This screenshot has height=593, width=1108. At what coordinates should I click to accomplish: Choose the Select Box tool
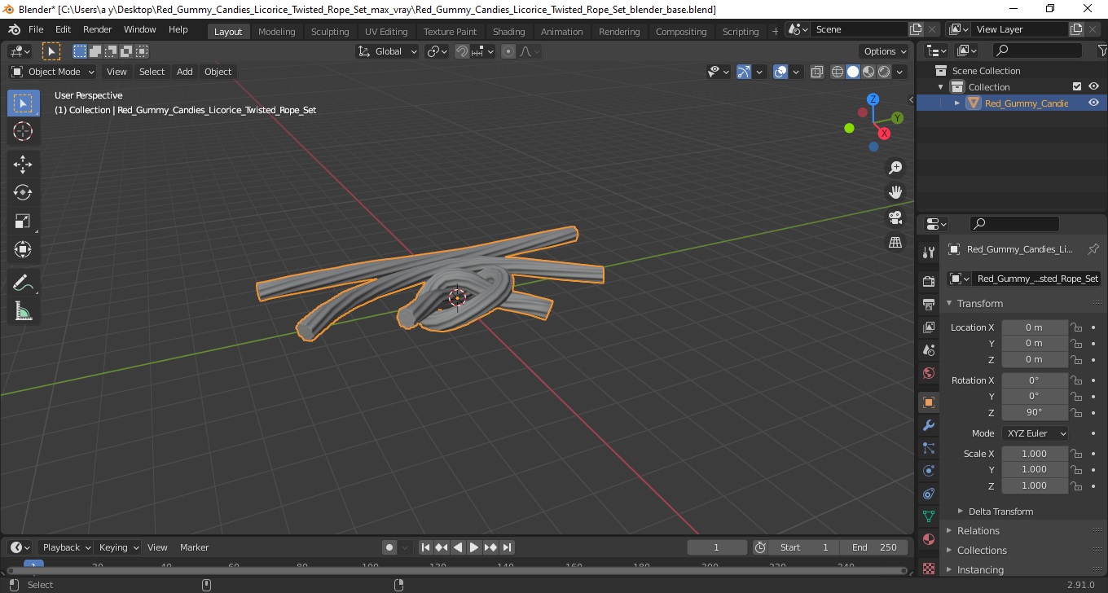[x=23, y=103]
